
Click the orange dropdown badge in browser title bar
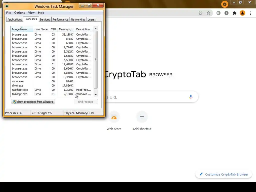(225, 4)
